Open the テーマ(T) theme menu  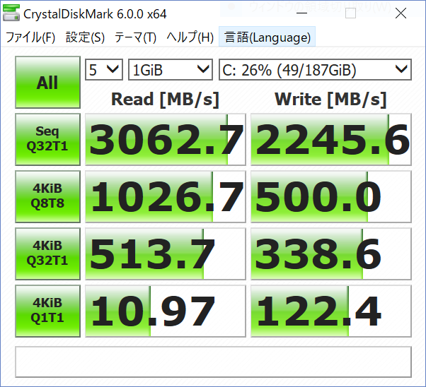click(x=136, y=37)
